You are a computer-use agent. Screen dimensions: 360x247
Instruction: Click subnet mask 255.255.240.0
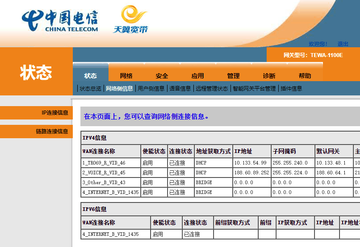point(290,163)
